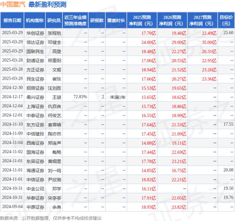This screenshot has width=235, height=221.
Task: Click the 72.83% accuracy value
Action: (x=80, y=97)
